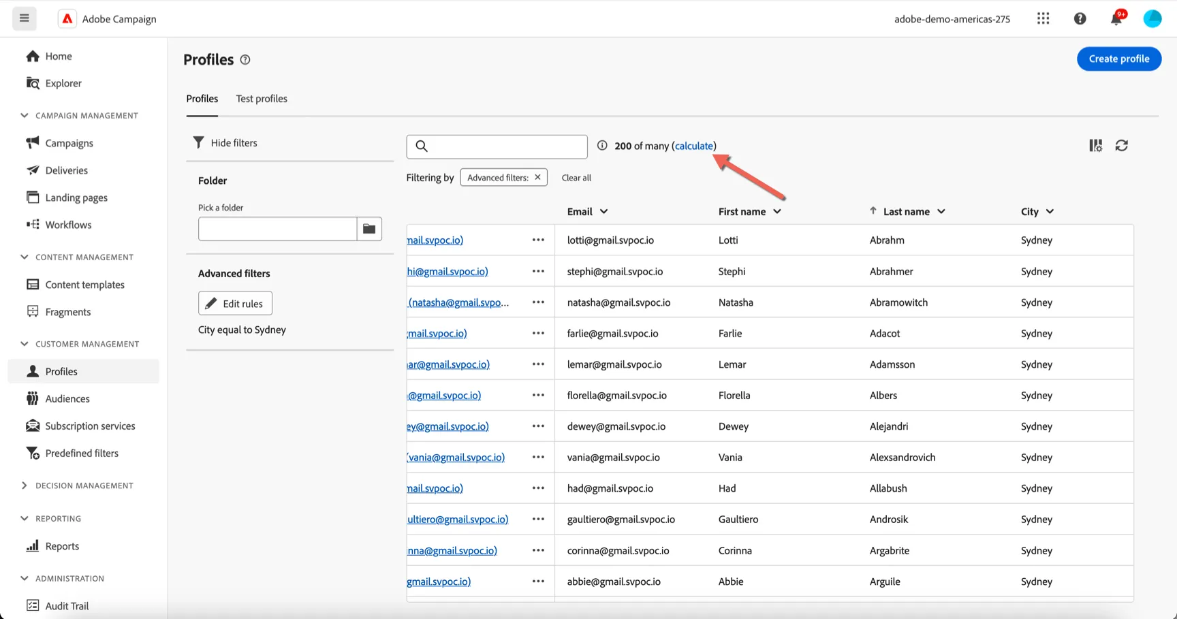Switch to the Test profiles tab

click(262, 99)
